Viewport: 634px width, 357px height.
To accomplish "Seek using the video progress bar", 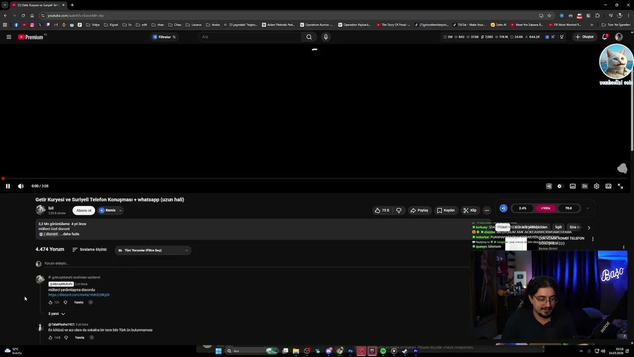I will (315, 178).
